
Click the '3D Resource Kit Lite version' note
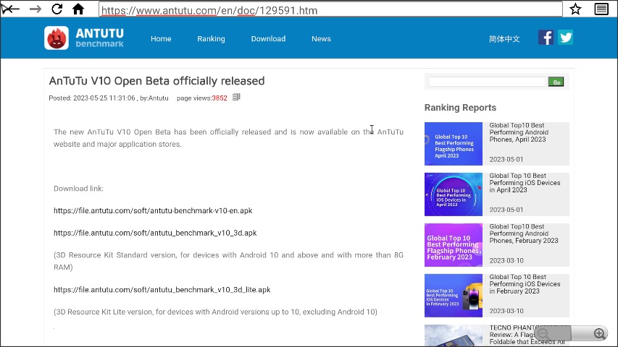pyautogui.click(x=215, y=312)
